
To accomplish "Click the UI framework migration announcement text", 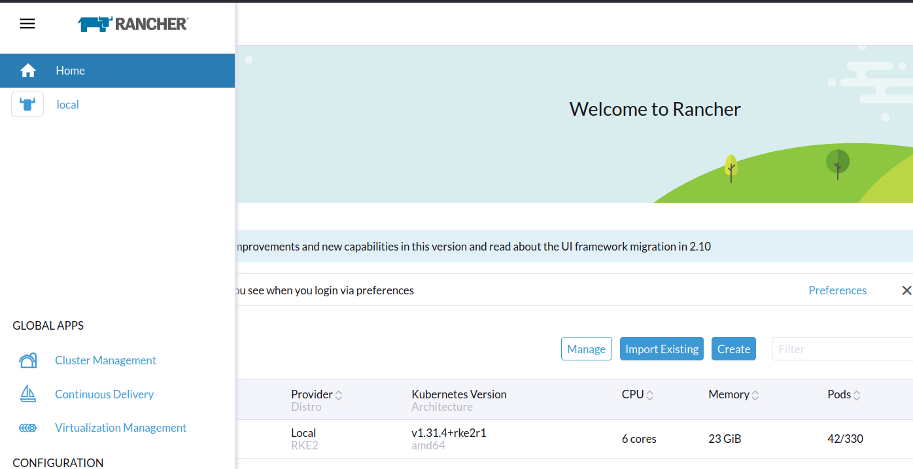I will 473,247.
